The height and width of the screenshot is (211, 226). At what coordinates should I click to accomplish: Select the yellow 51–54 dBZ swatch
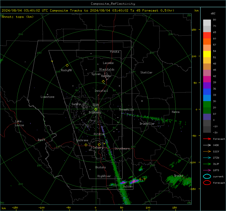(207, 54)
